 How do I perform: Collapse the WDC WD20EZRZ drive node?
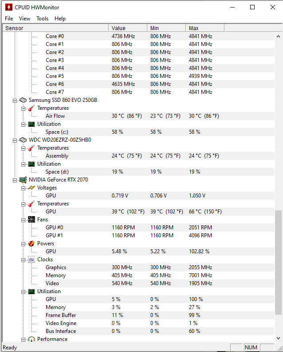15,140
